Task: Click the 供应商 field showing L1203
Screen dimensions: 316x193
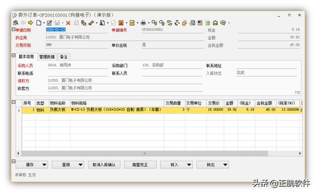Action: tap(125, 38)
